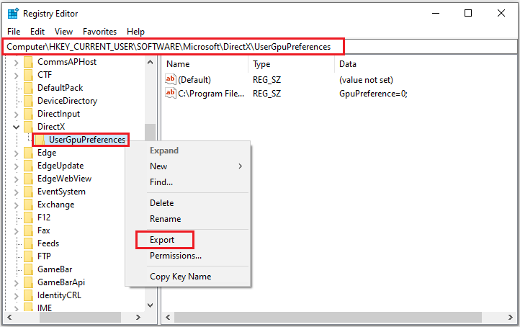Select the EdgeWebView key label
Screen dimensions: 520x327
click(x=64, y=179)
